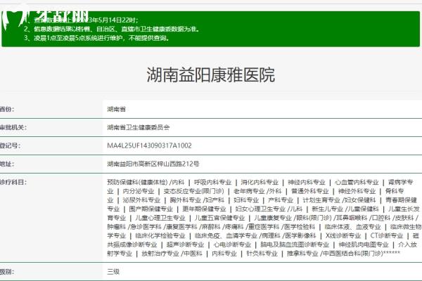Click 神经肌肉电图专业 in the subject list
Image resolution: width=422 pixels, height=281 pixels.
tap(364, 244)
